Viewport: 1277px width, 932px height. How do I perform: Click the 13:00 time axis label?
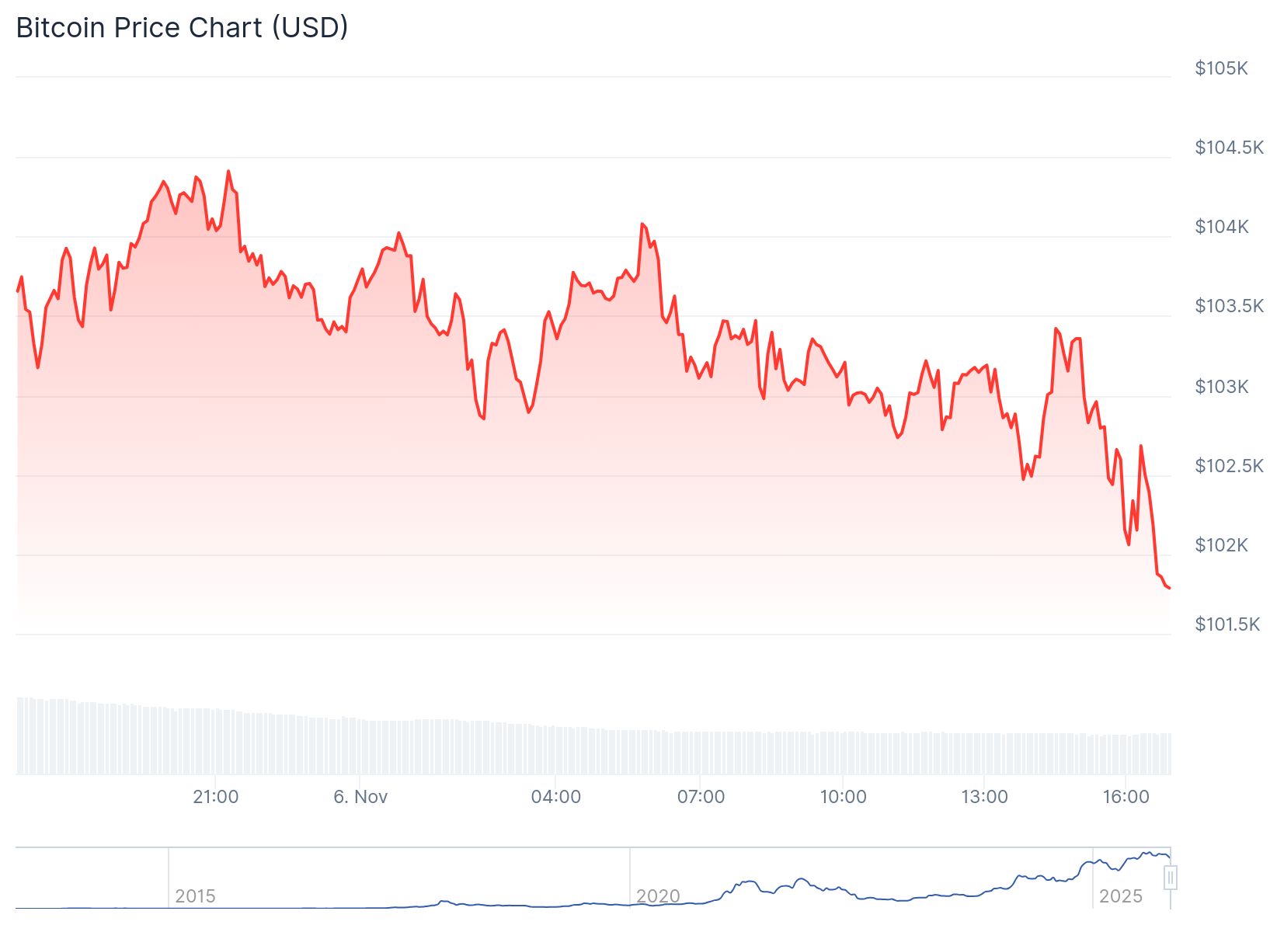click(985, 797)
